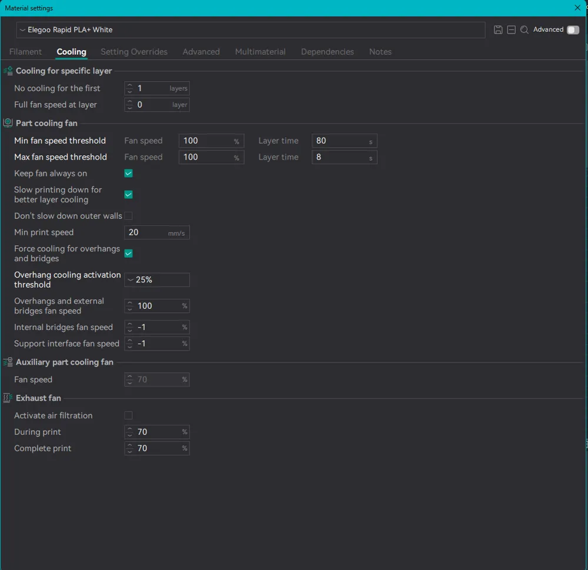Click the Exhaust fan section icon
The height and width of the screenshot is (570, 588).
pos(8,398)
